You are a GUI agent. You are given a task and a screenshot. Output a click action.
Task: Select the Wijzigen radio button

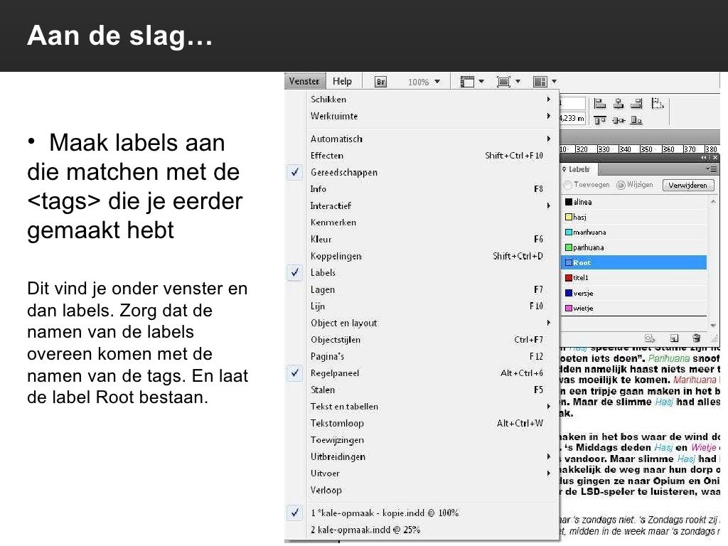620,186
